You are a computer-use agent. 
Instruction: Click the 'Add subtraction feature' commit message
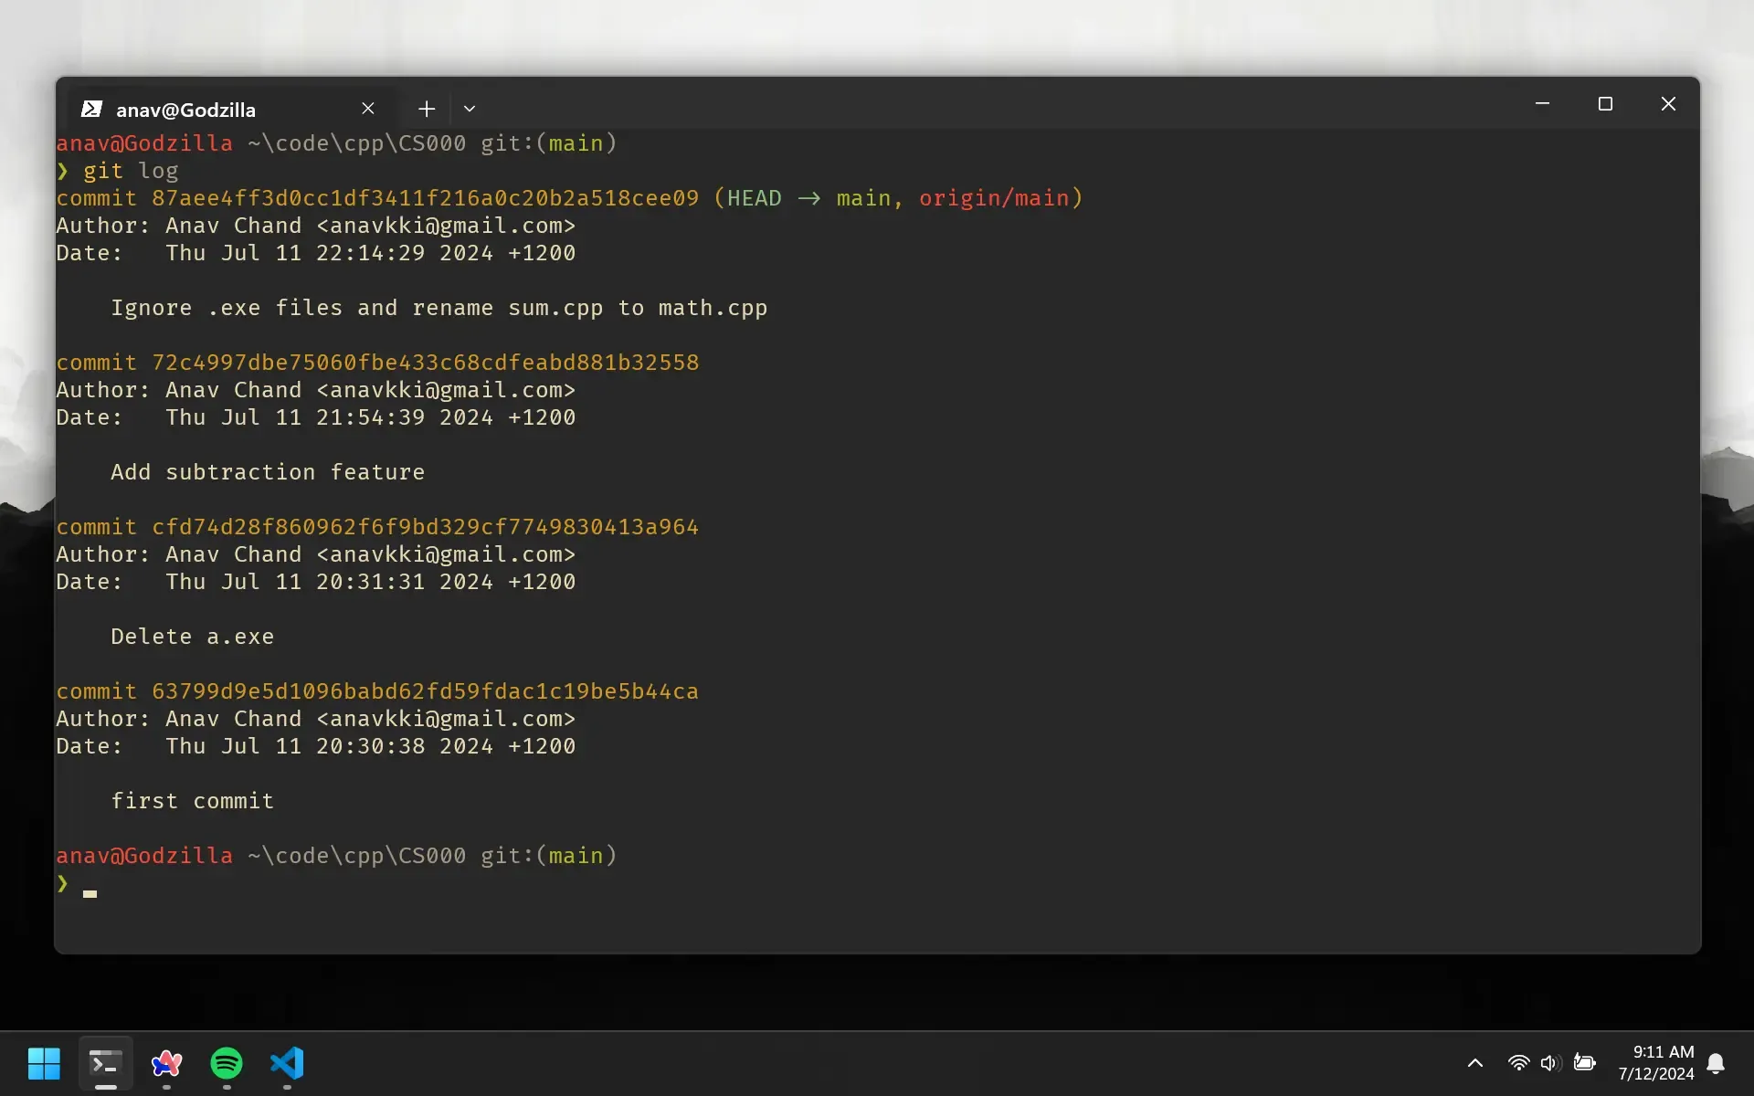click(268, 472)
